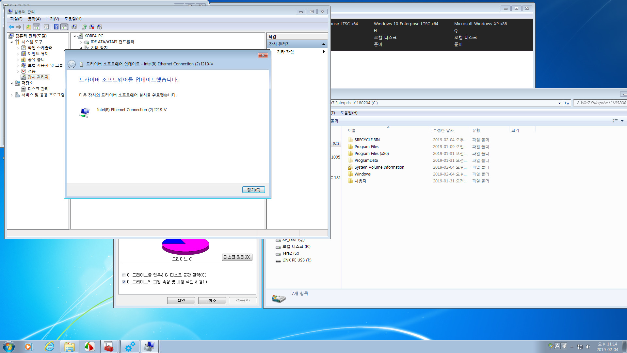
Task: Open Help (도움말) menu in Explorer window
Action: [x=349, y=113]
